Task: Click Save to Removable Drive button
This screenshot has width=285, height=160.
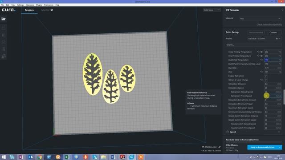Action: [x=262, y=147]
